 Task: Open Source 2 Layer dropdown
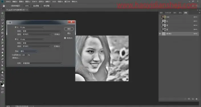pyautogui.click(x=41, y=43)
